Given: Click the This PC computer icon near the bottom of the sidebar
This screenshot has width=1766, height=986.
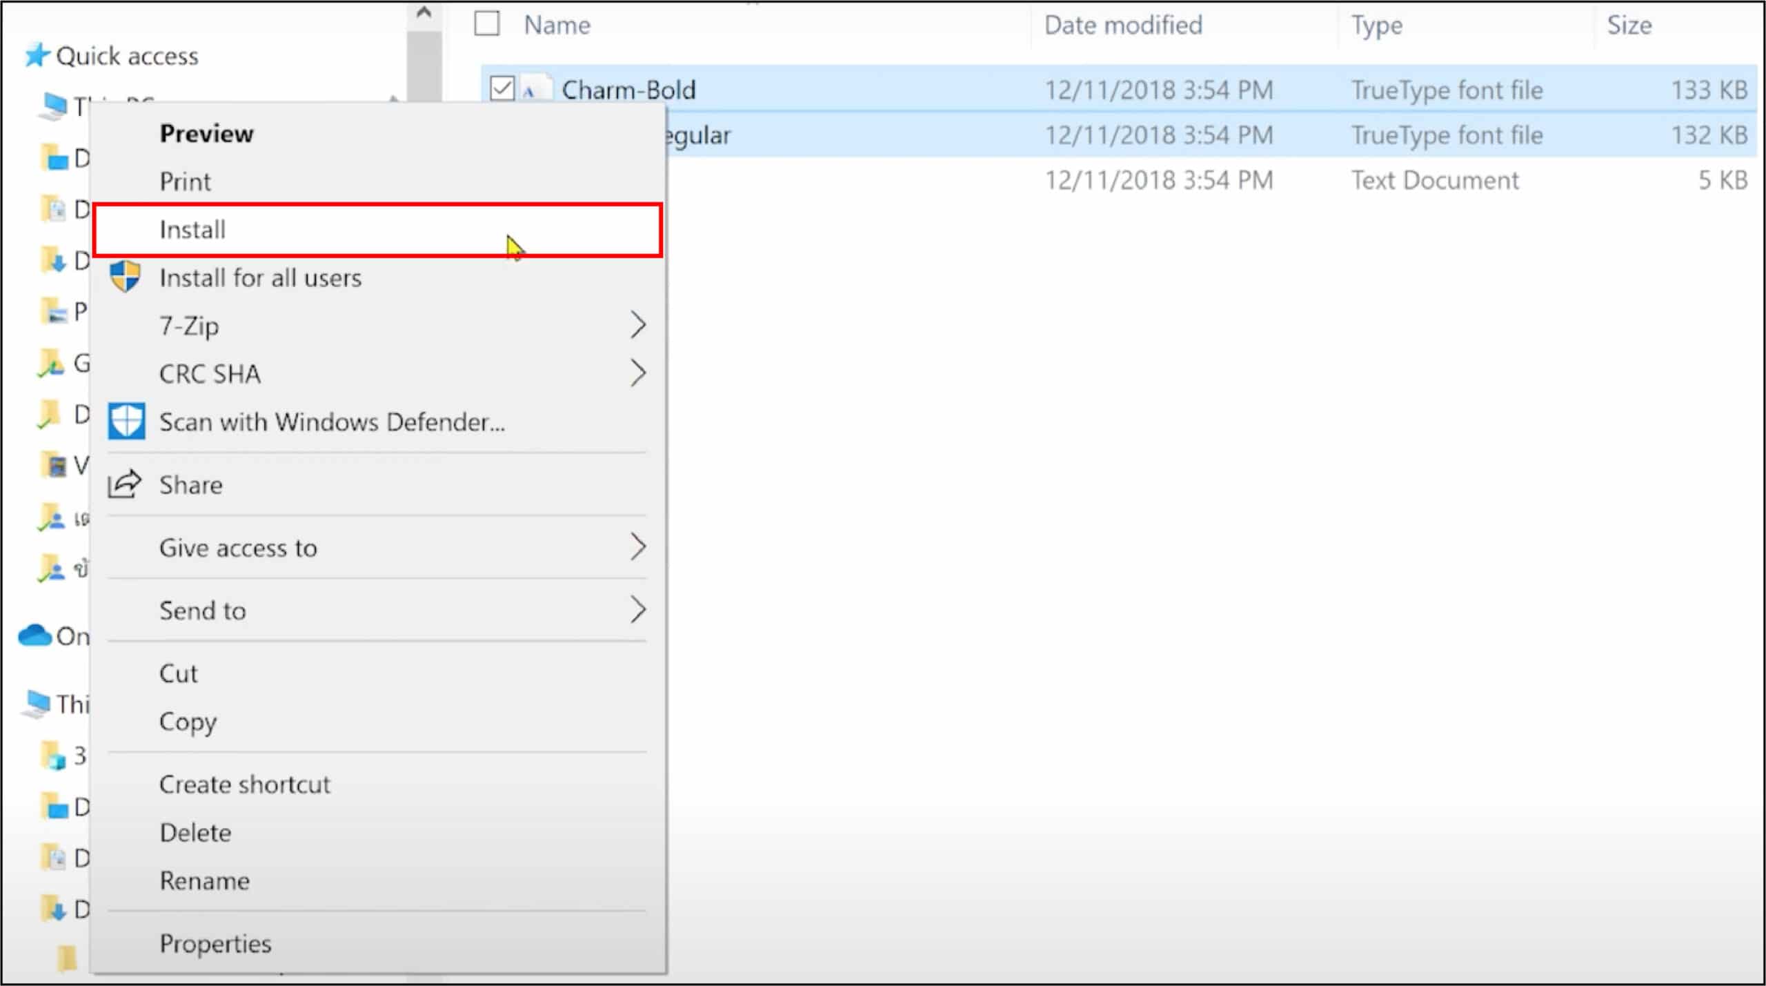Looking at the screenshot, I should (36, 704).
